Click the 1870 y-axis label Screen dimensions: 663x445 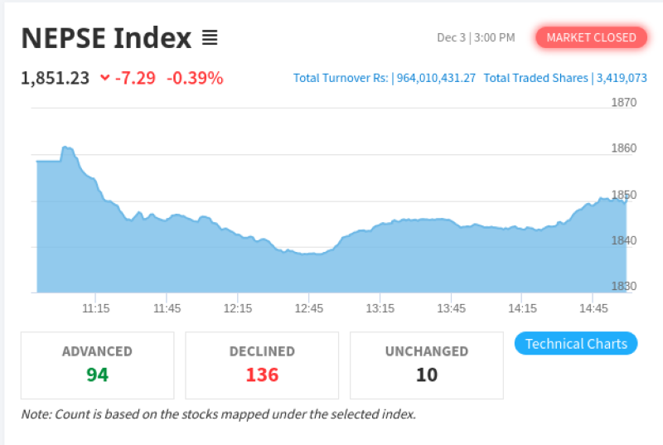click(x=623, y=103)
